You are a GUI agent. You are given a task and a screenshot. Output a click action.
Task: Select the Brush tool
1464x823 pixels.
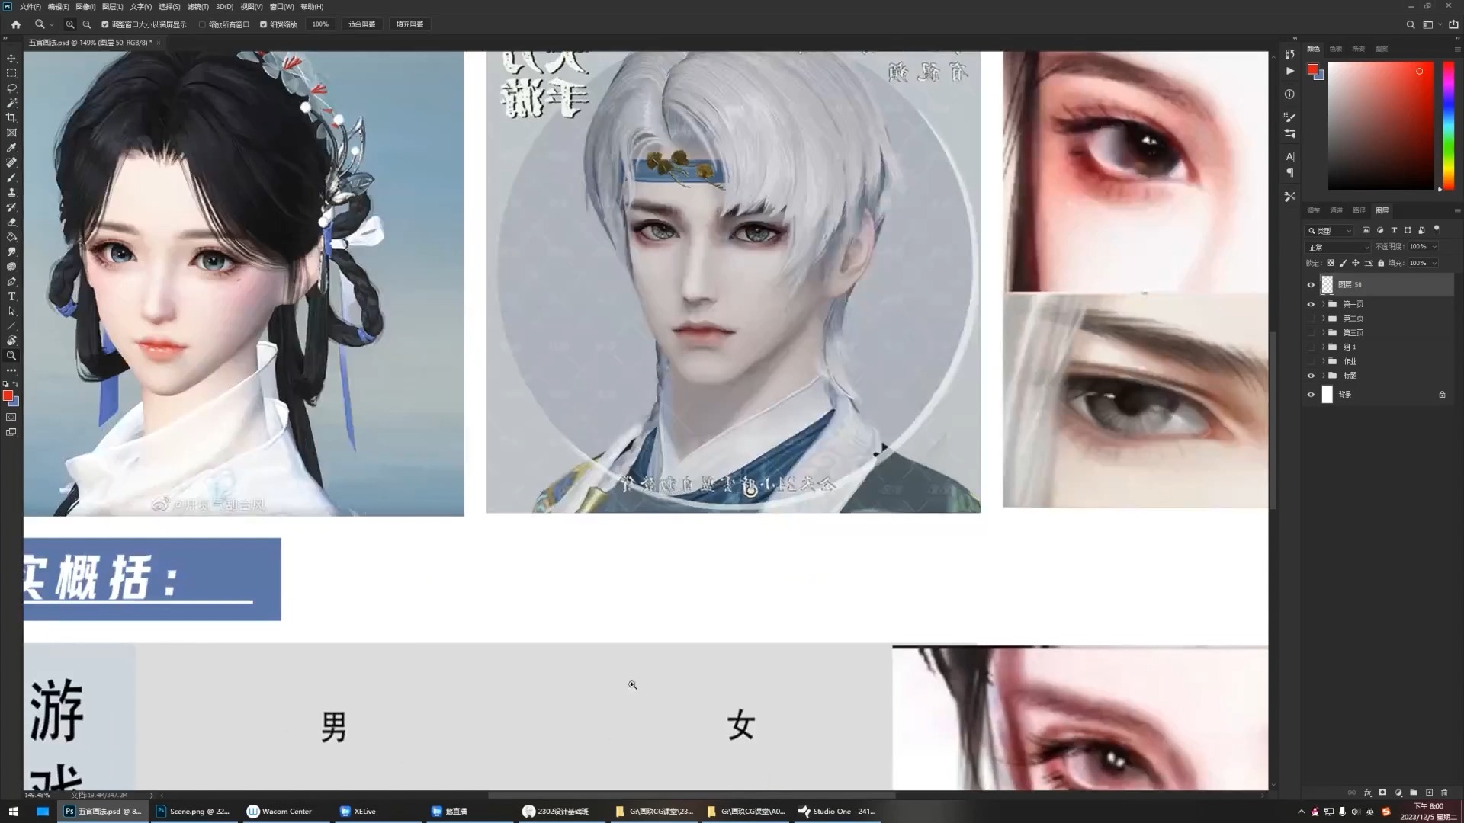(11, 178)
